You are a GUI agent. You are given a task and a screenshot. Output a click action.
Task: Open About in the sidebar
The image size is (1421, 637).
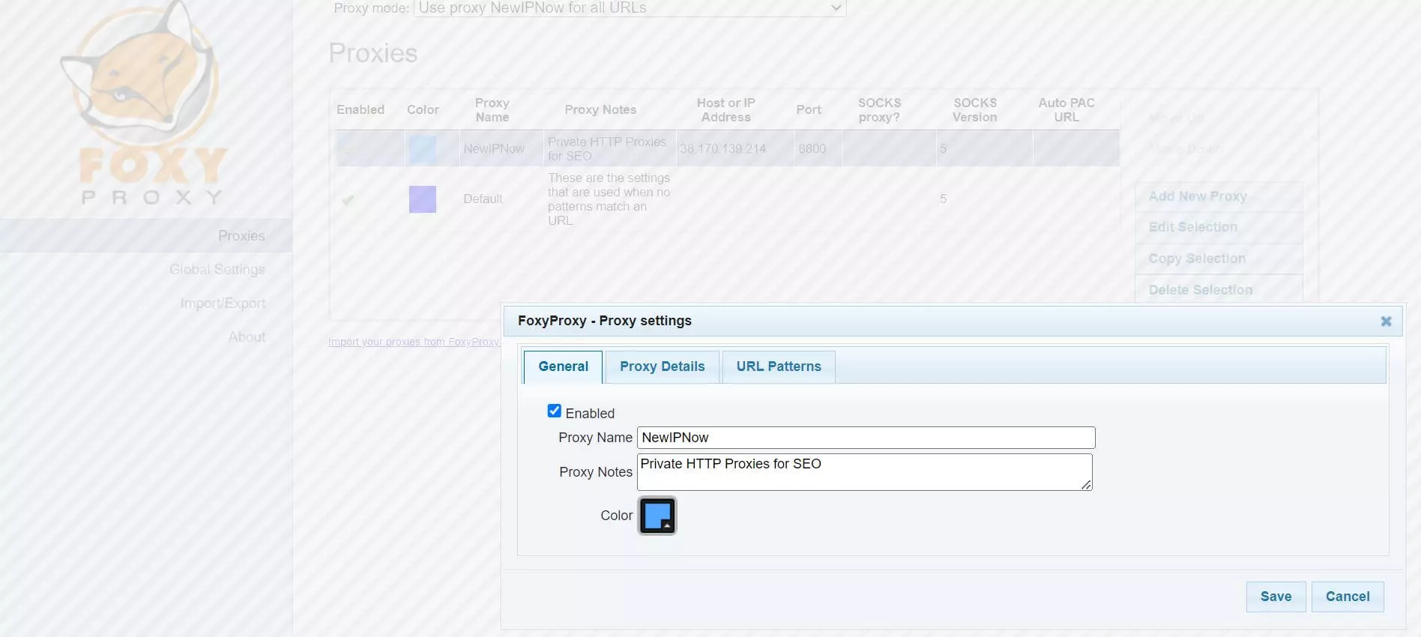[247, 336]
